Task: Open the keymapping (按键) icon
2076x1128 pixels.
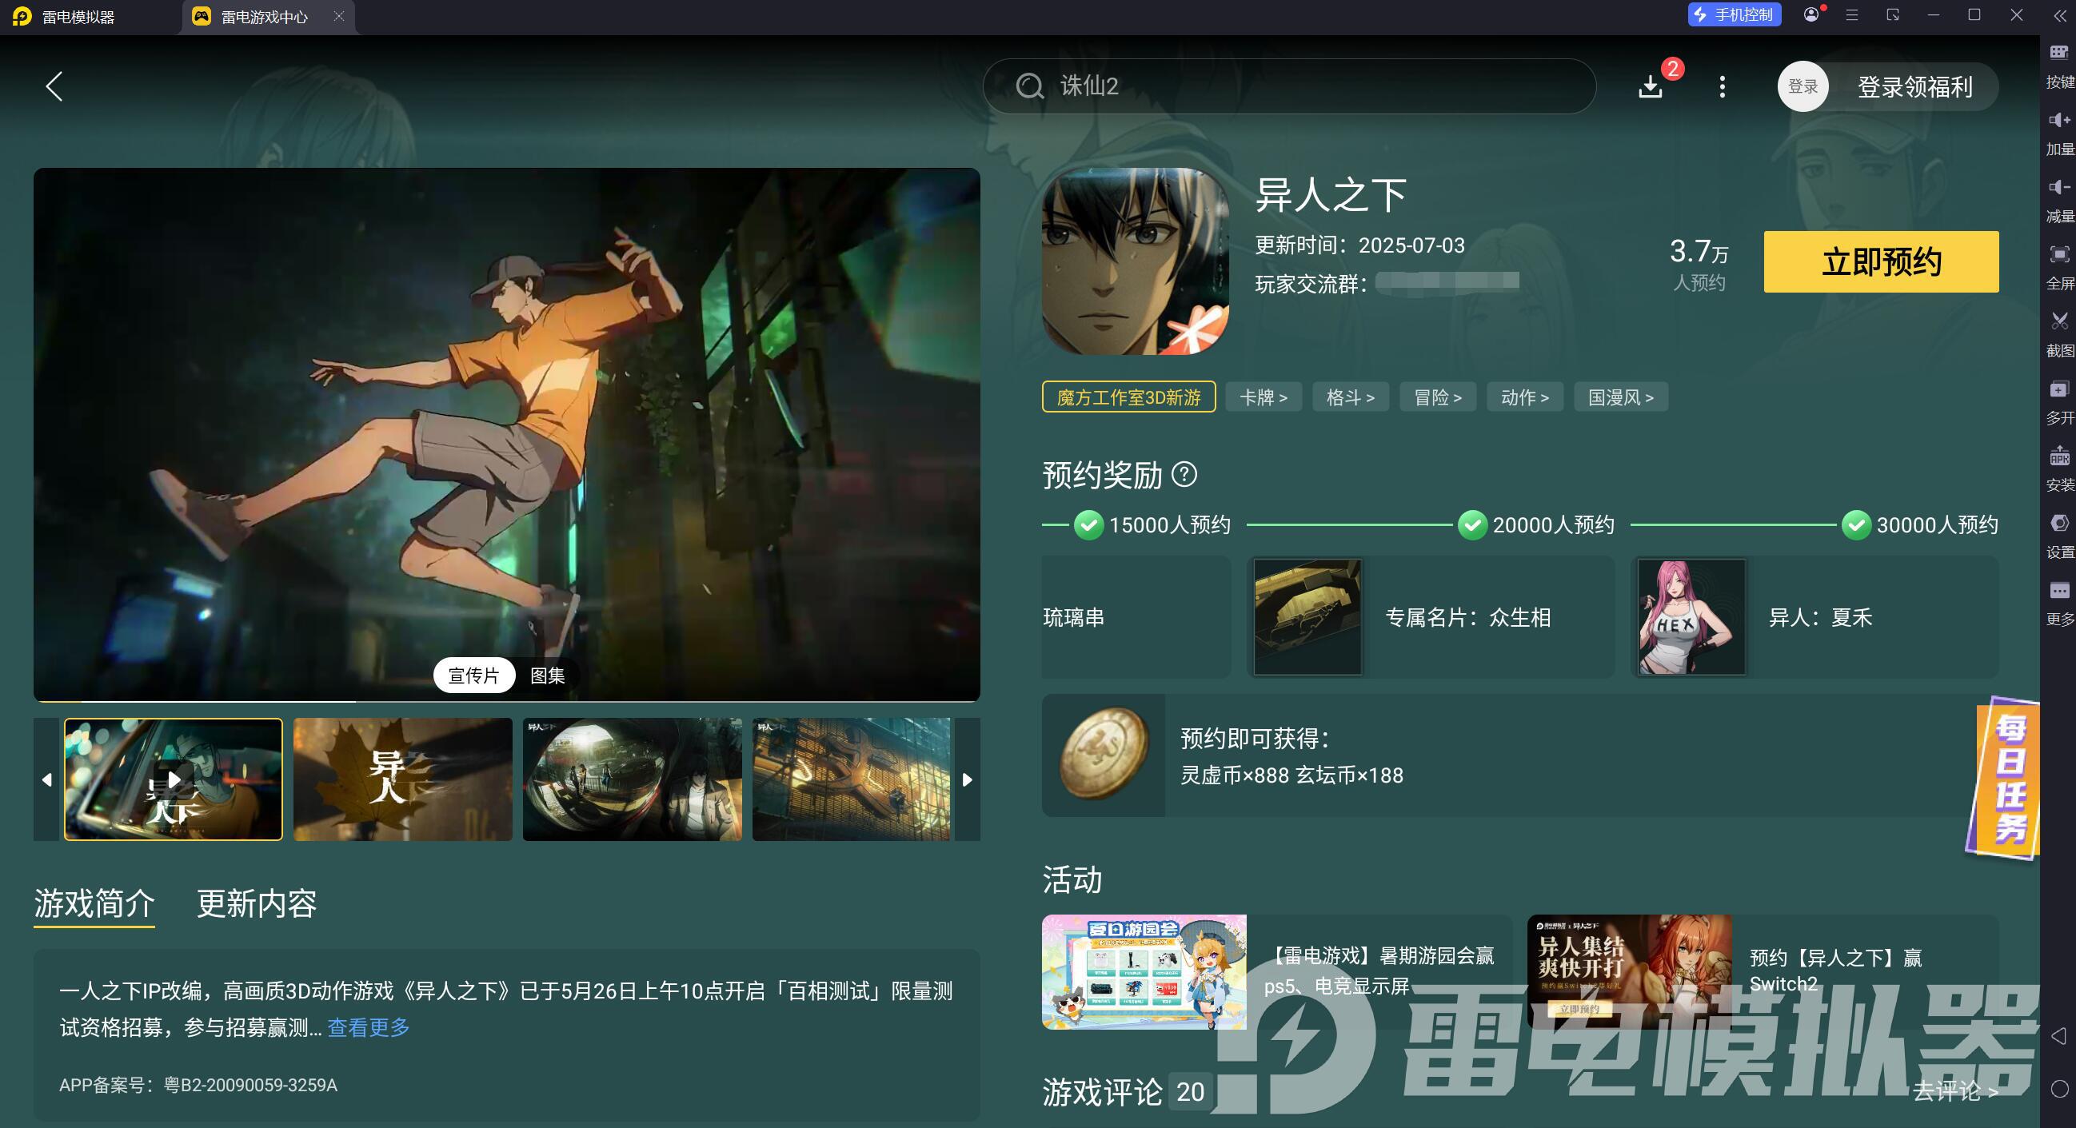Action: click(2059, 54)
